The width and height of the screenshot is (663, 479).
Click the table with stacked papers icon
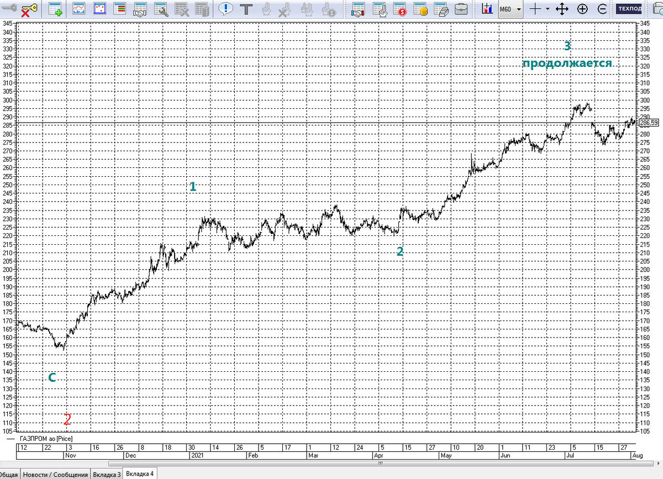coord(441,9)
